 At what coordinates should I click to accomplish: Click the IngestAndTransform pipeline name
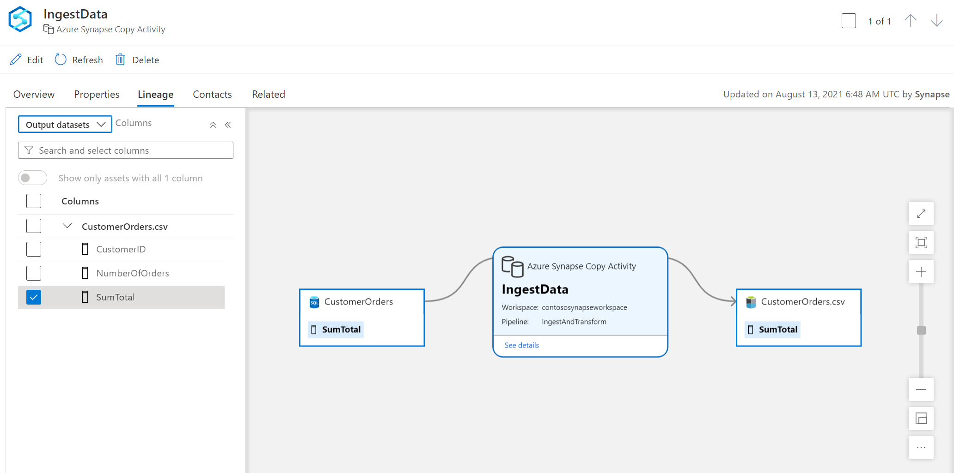[574, 322]
